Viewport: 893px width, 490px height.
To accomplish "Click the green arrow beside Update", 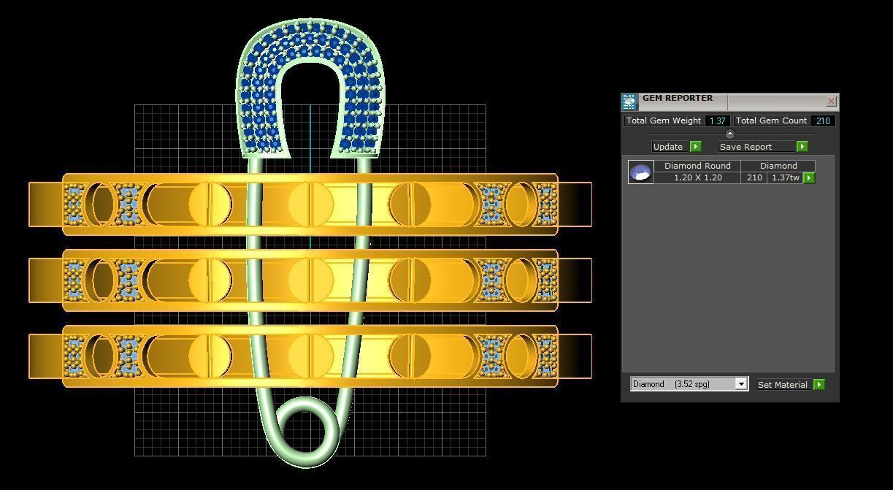I will [x=695, y=146].
